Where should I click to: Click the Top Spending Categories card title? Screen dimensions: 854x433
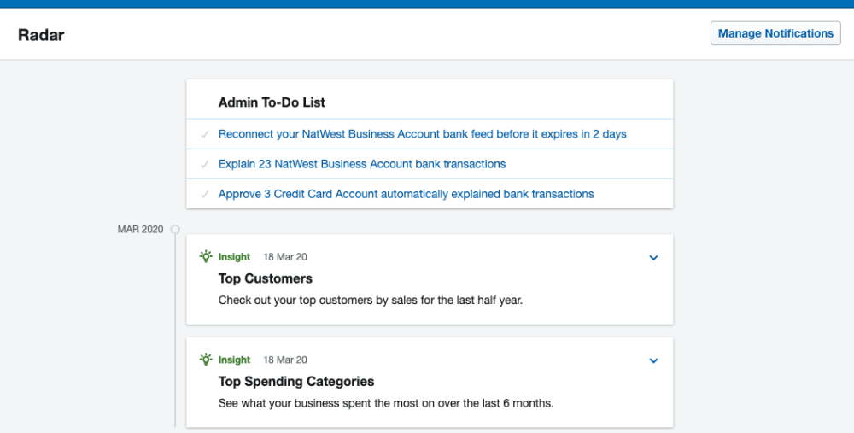296,381
